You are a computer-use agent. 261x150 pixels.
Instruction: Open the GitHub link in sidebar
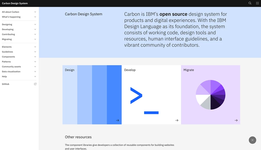coord(6,84)
